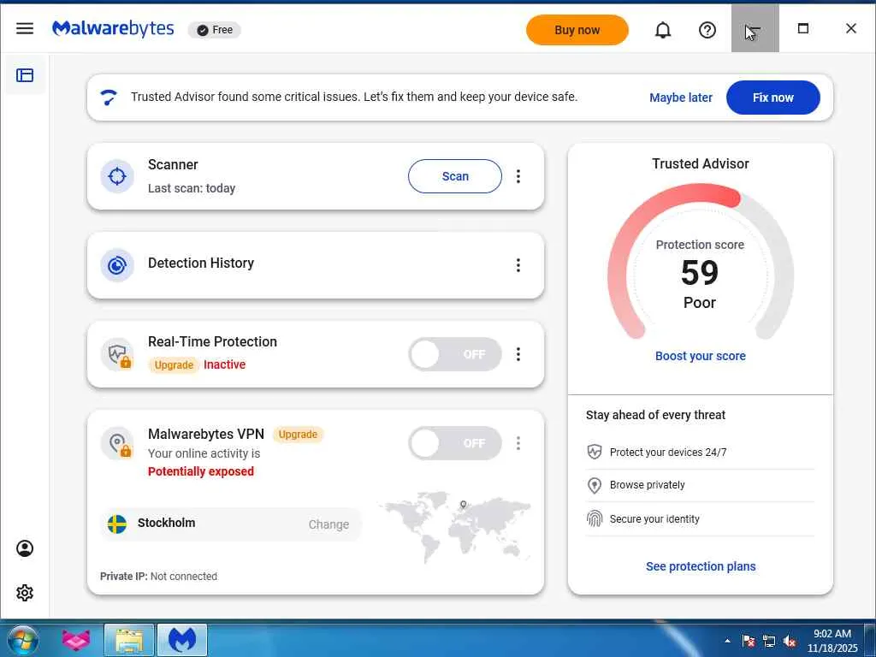Viewport: 876px width, 657px height.
Task: Click Fix now button
Action: point(773,98)
